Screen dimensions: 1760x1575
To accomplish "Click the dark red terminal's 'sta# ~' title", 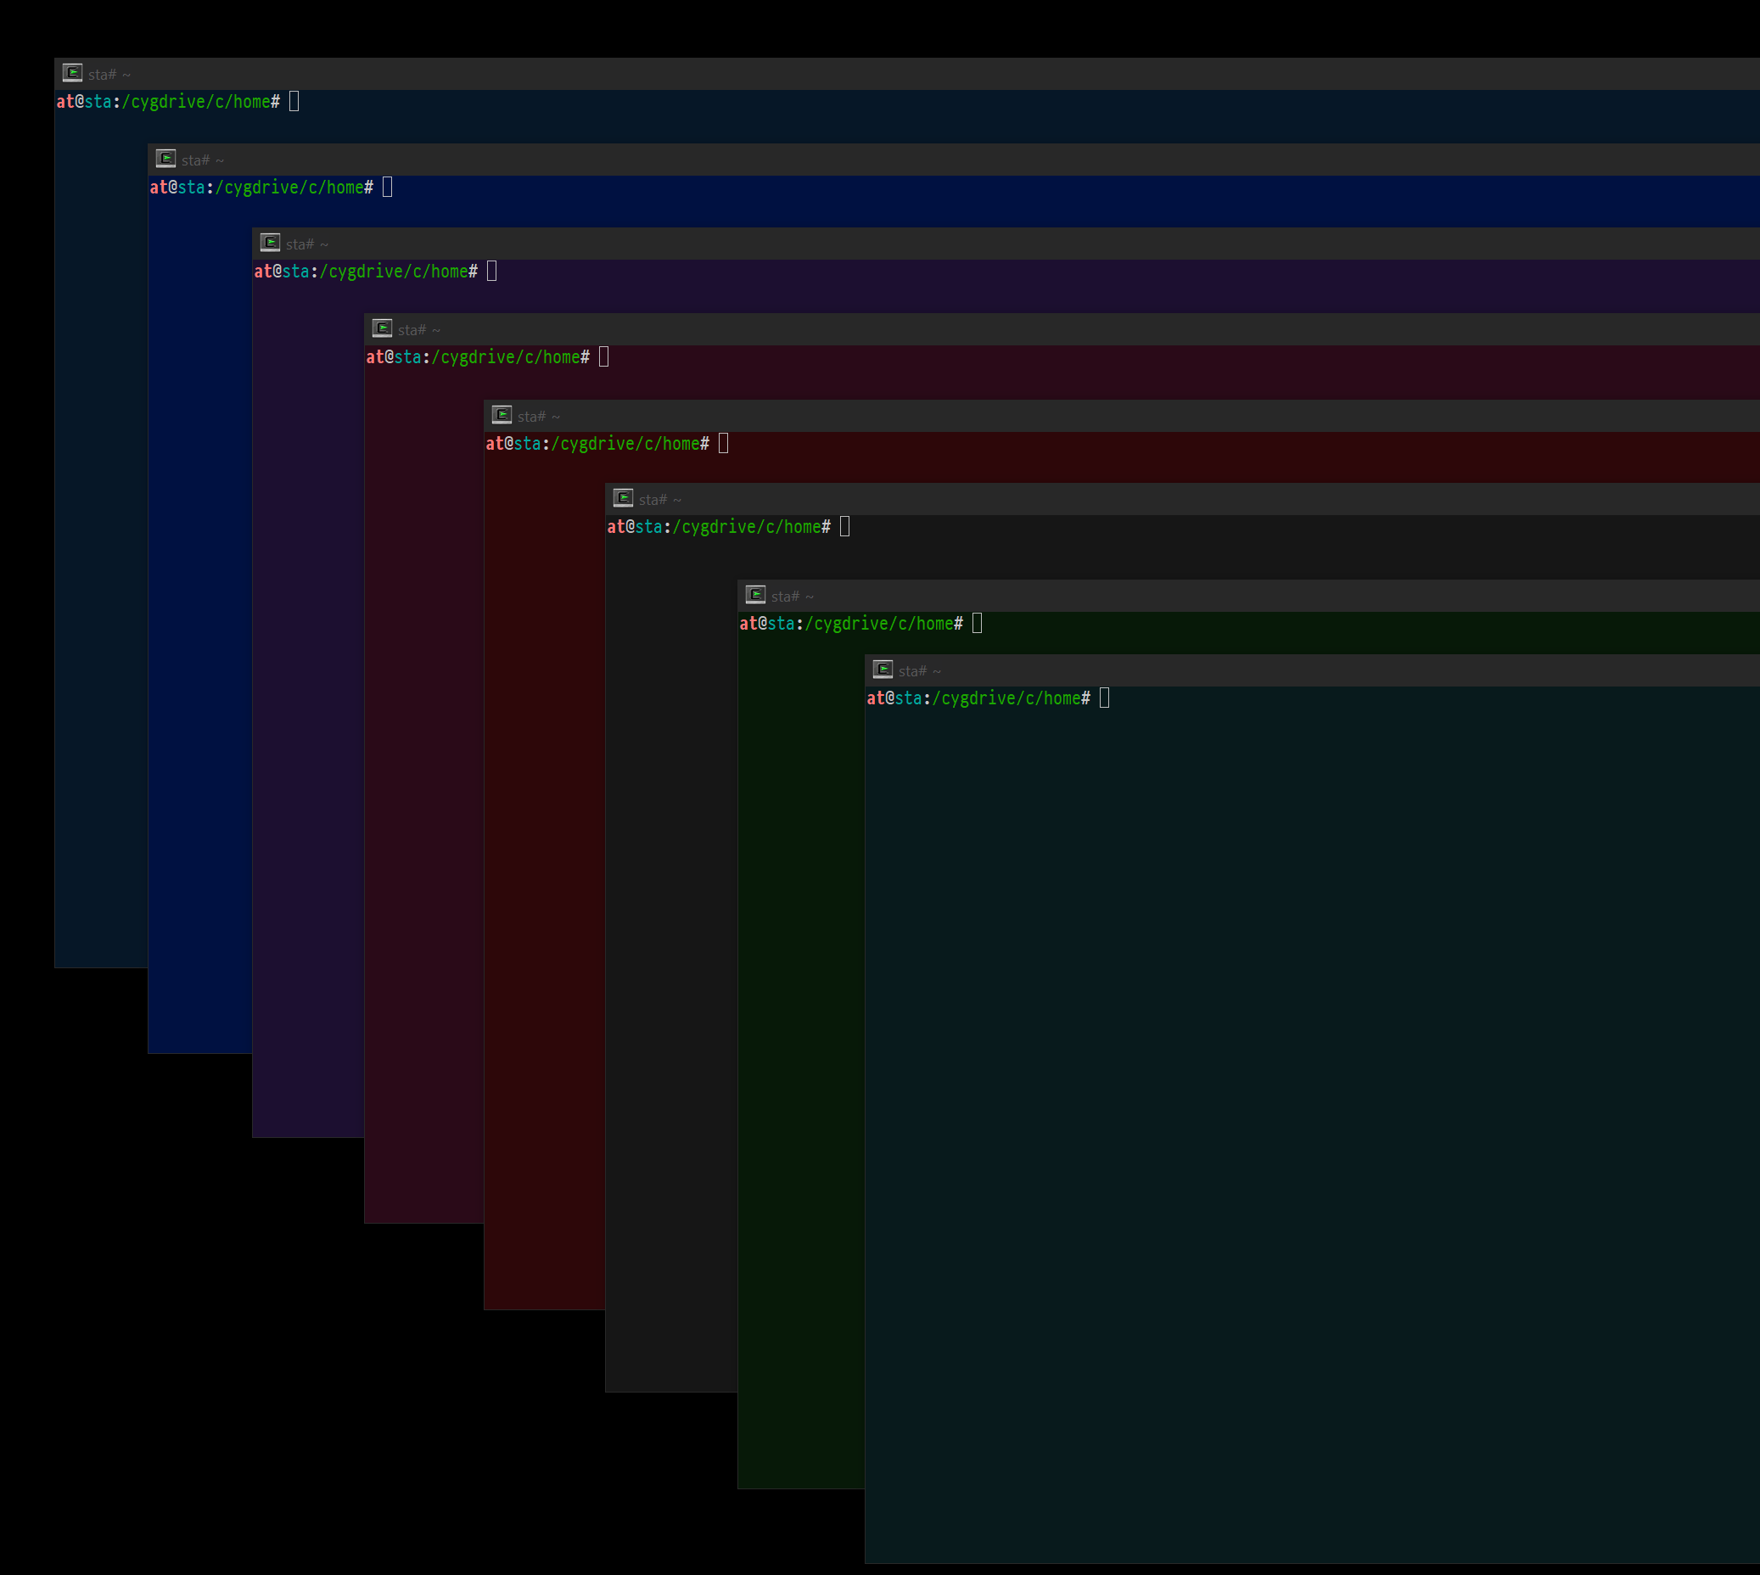I will 538,418.
